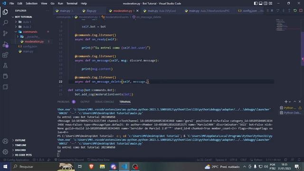The height and width of the screenshot is (171, 304).
Task: Switch to the Output panel tab
Action: pos(85,102)
